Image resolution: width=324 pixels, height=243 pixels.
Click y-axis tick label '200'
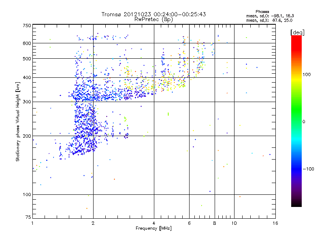(x=27, y=136)
